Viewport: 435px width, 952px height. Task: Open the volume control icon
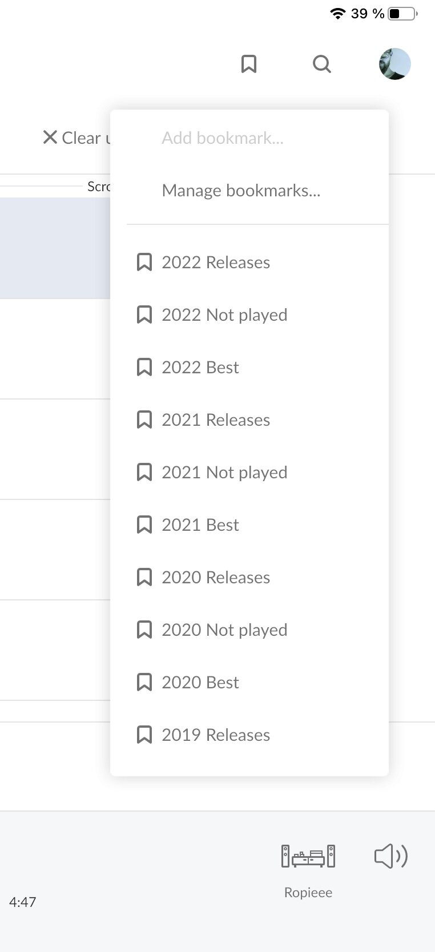[x=391, y=856]
